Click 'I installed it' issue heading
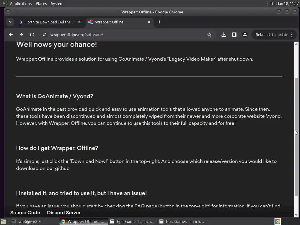This screenshot has height=225, width=300. point(81,193)
